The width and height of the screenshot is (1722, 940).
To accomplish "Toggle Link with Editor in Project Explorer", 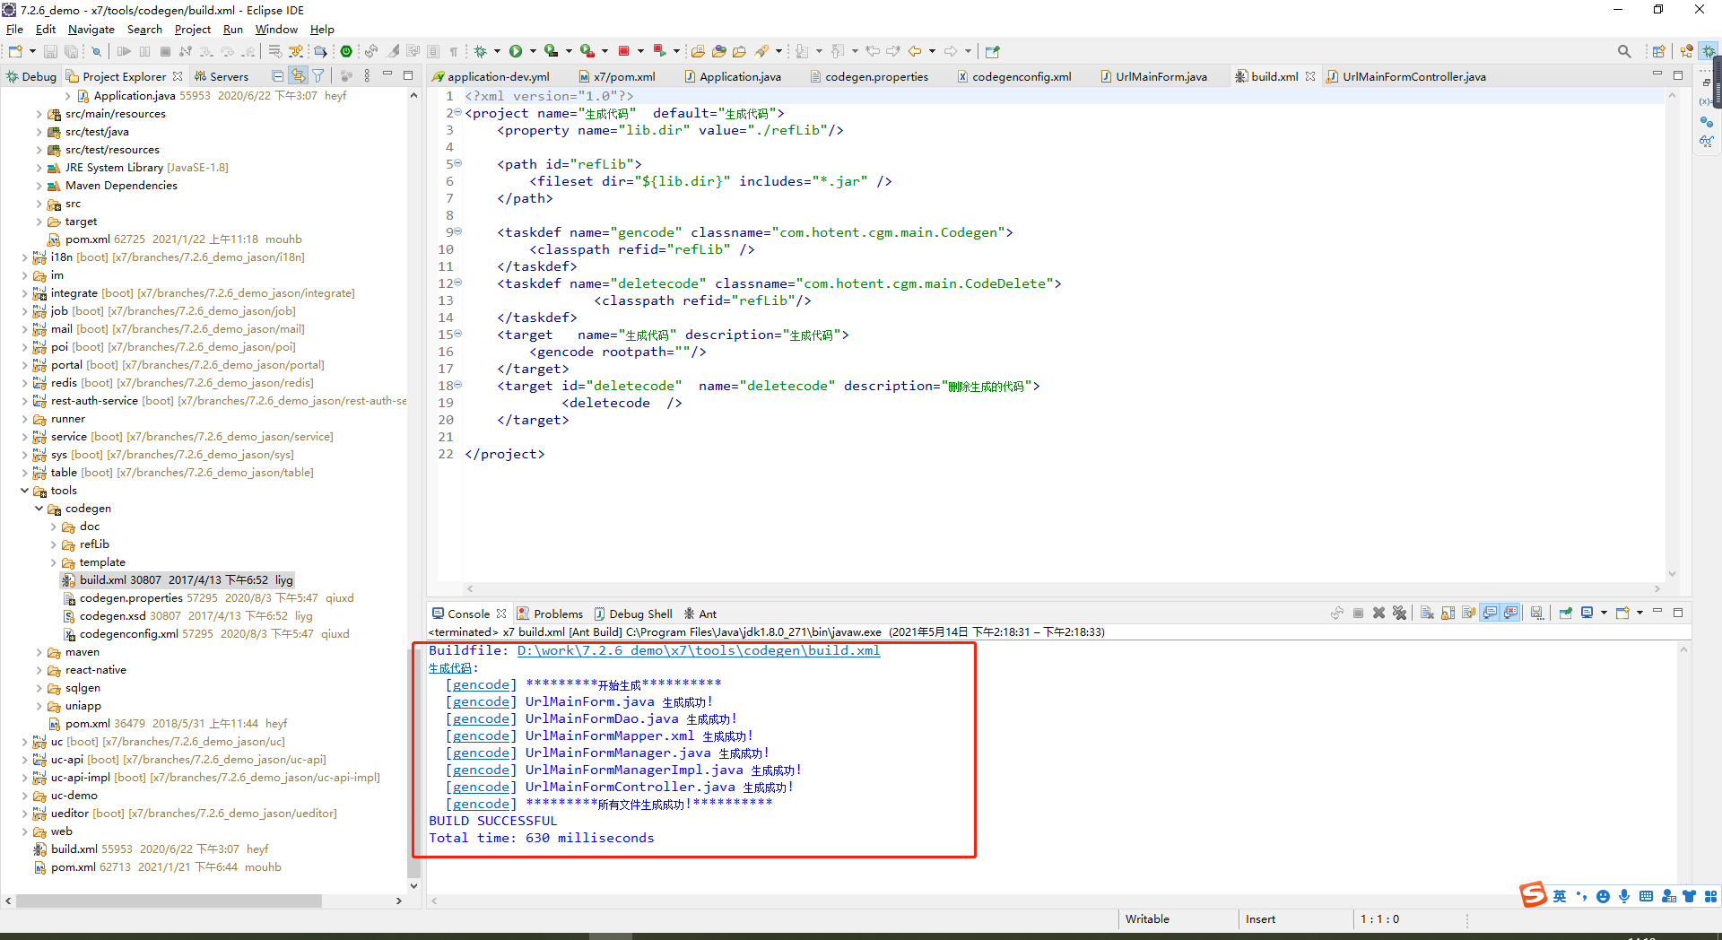I will click(x=298, y=76).
